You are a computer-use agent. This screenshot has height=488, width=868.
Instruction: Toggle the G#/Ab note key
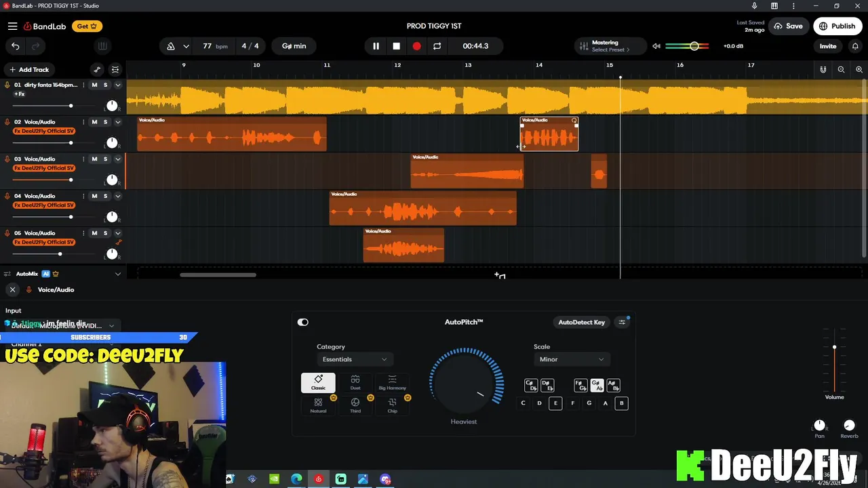click(597, 385)
